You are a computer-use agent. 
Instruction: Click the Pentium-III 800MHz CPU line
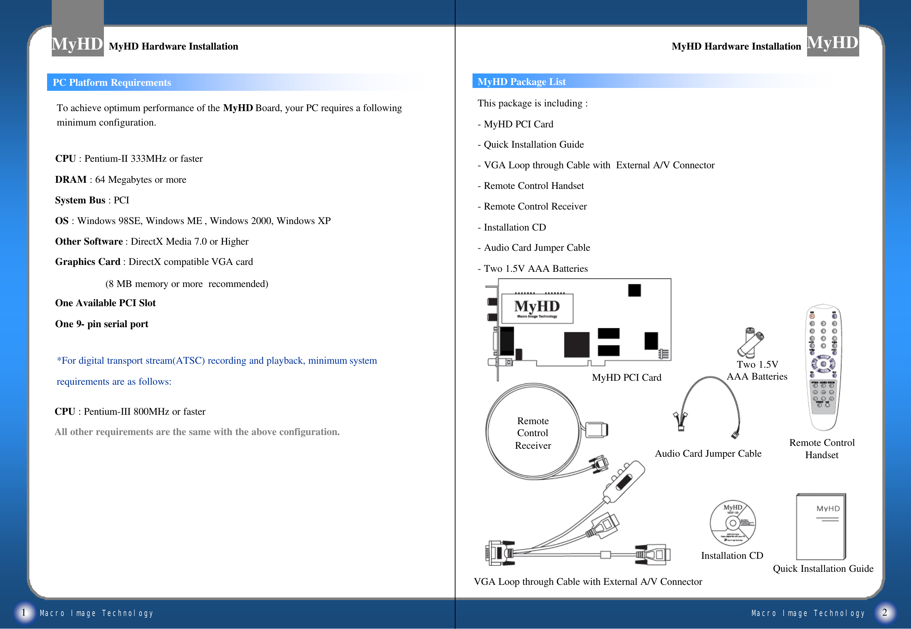click(130, 411)
